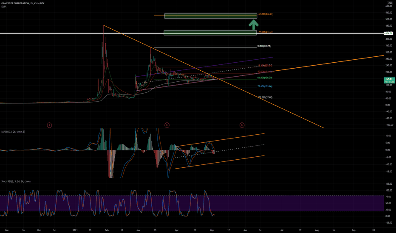The height and width of the screenshot is (233, 396).
Task: Click the Apr label on time axis
Action: point(176,230)
